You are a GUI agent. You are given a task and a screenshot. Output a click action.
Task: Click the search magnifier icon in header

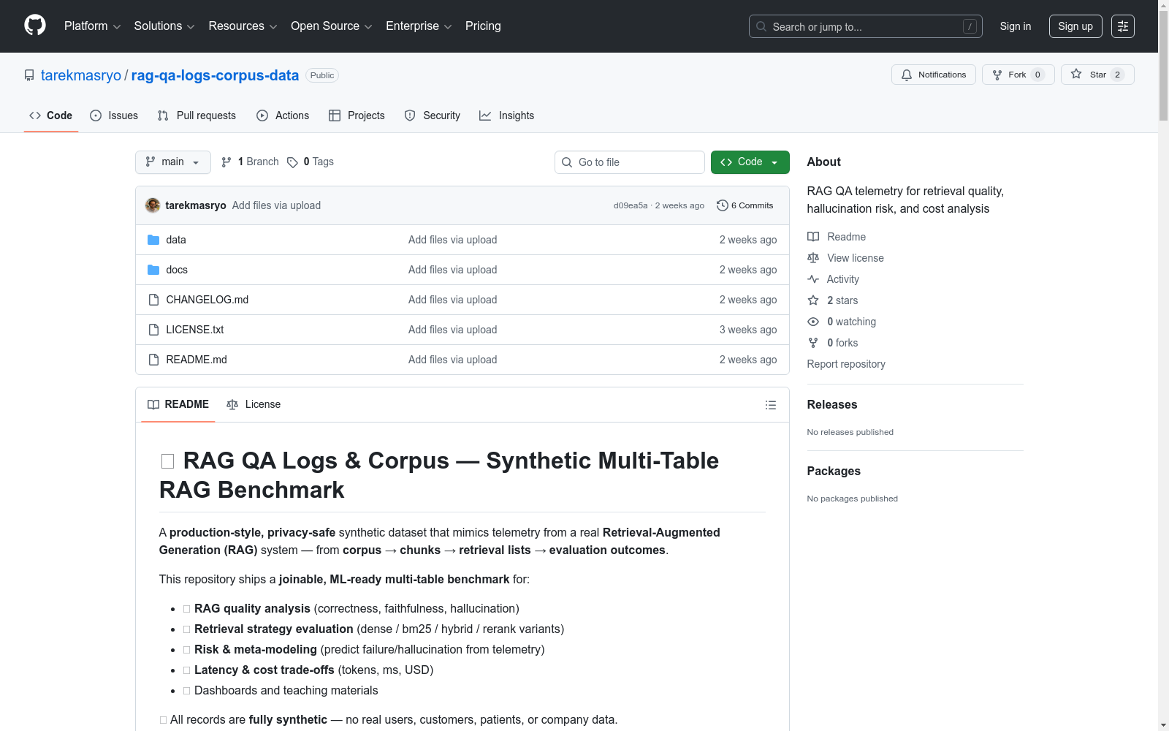[761, 26]
